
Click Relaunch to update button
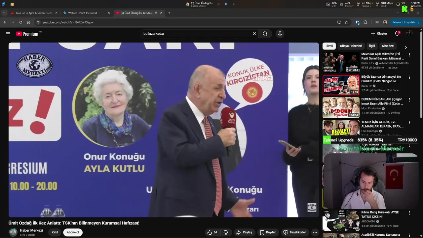point(405,22)
